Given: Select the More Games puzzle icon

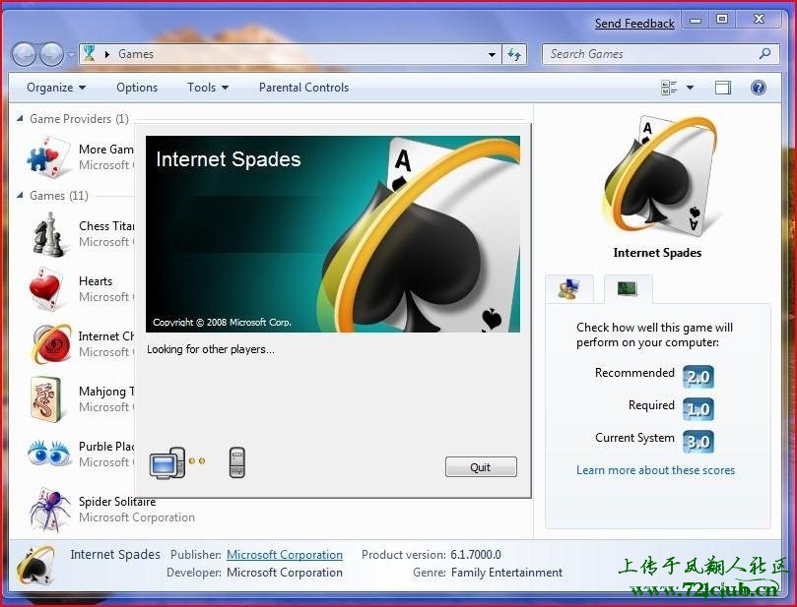Looking at the screenshot, I should [x=49, y=156].
